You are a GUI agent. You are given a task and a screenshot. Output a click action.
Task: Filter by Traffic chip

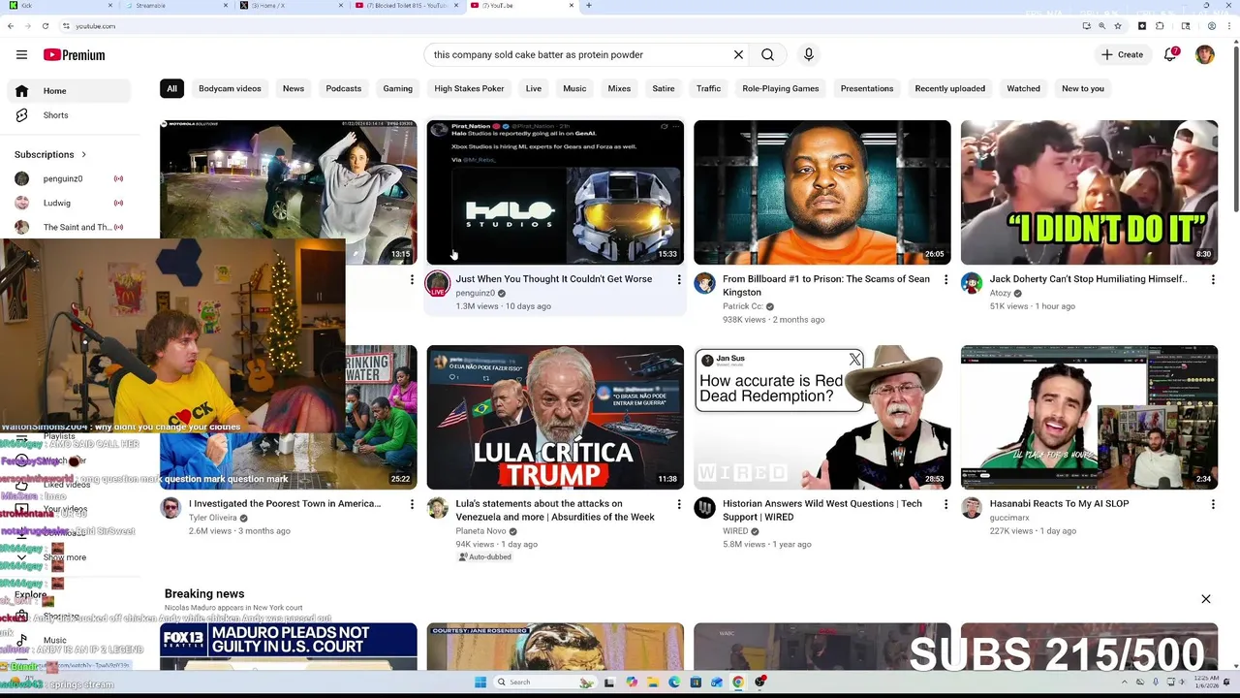point(708,89)
